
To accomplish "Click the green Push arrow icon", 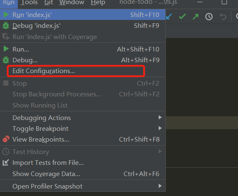I will coord(196,17).
